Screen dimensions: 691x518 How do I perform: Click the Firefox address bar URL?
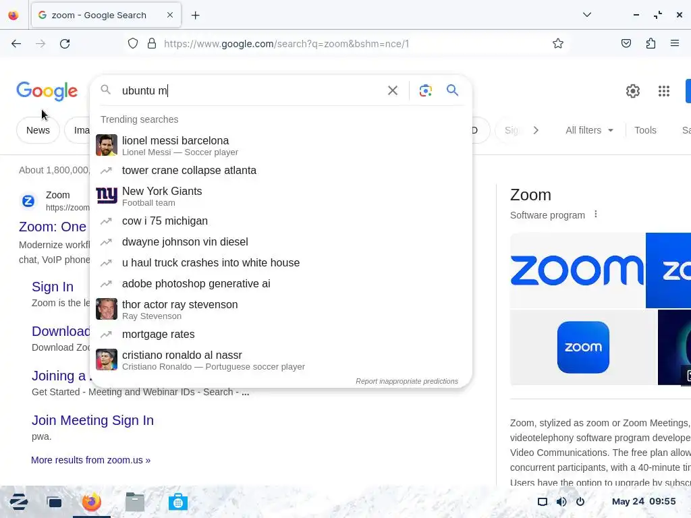click(286, 44)
